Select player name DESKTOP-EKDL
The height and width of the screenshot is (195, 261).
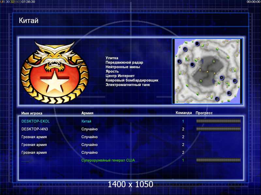click(x=36, y=121)
